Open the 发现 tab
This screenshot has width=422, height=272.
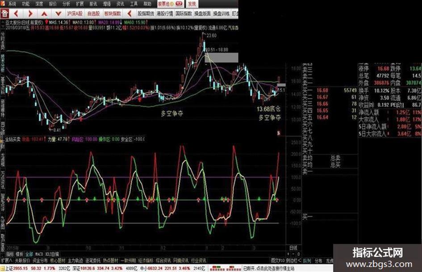tap(192, 4)
